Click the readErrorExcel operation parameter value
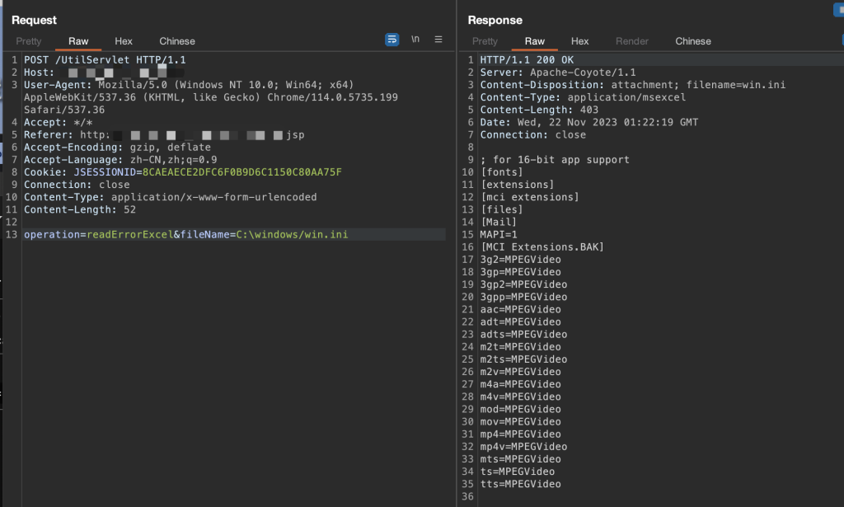The height and width of the screenshot is (507, 844). tap(129, 234)
